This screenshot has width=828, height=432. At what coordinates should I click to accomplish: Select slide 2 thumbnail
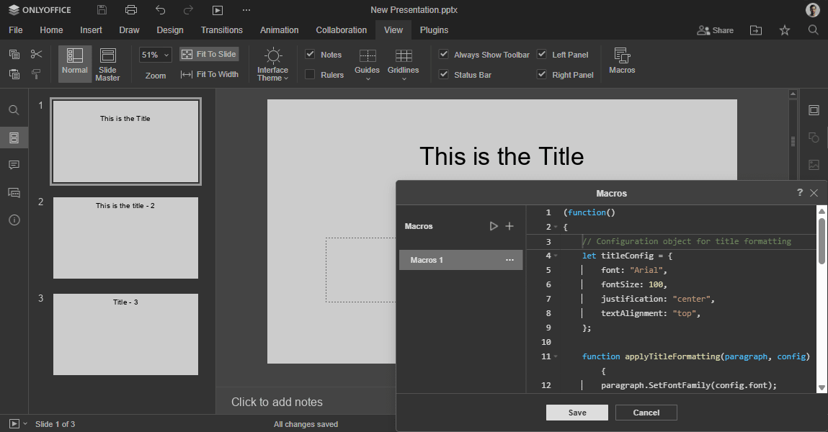point(125,238)
